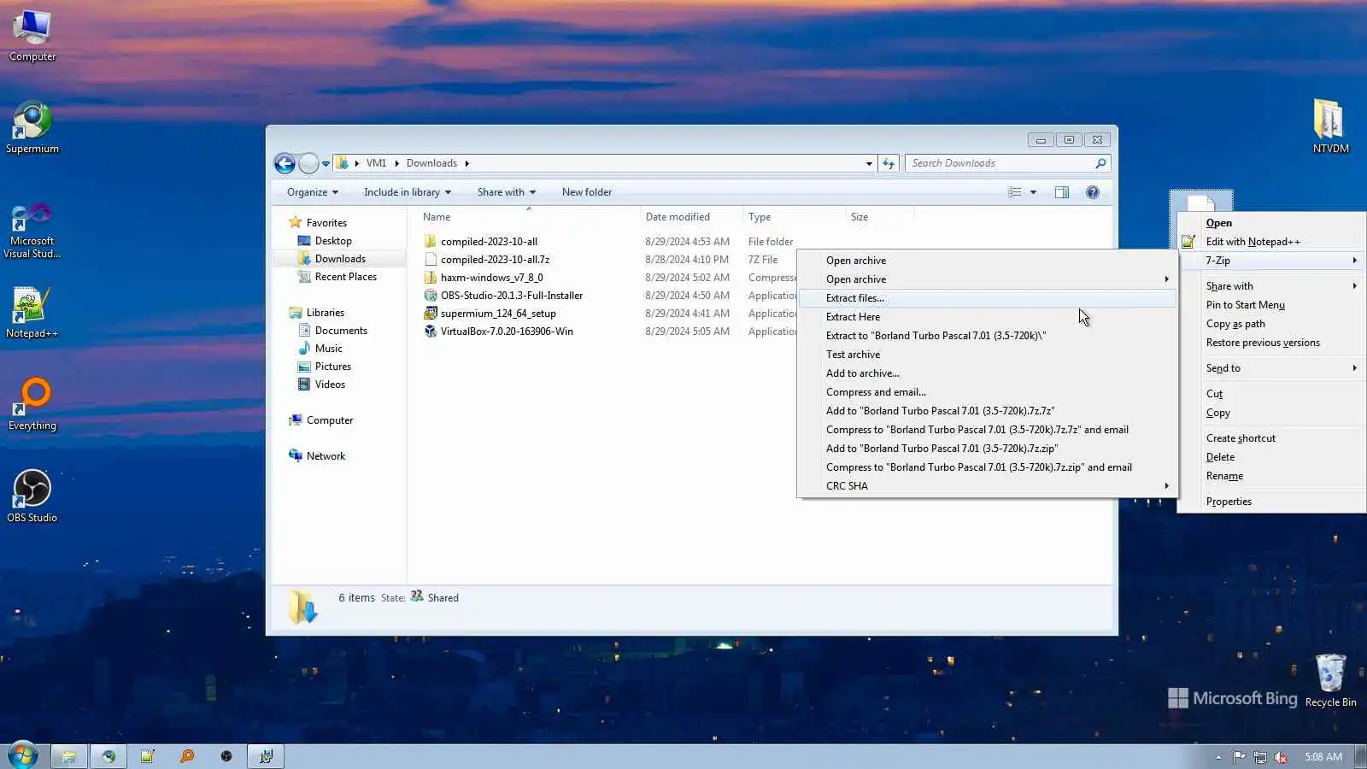Choose Extract Here from the 7-Zip submenu
1367x769 pixels.
pyautogui.click(x=987, y=317)
